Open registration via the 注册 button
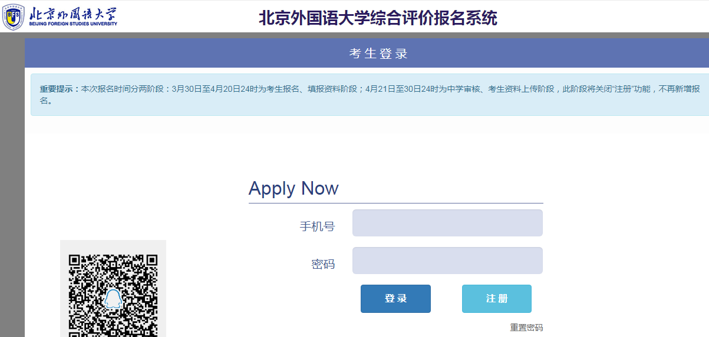 coord(497,299)
